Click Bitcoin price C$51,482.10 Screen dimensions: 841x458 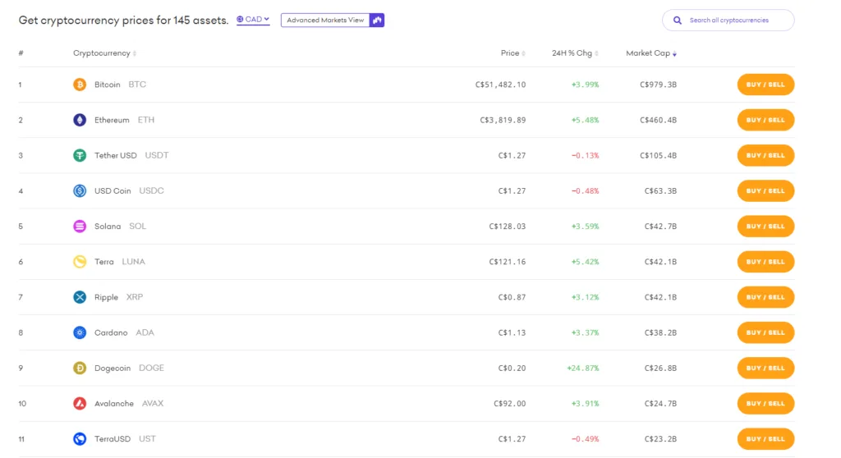[500, 85]
